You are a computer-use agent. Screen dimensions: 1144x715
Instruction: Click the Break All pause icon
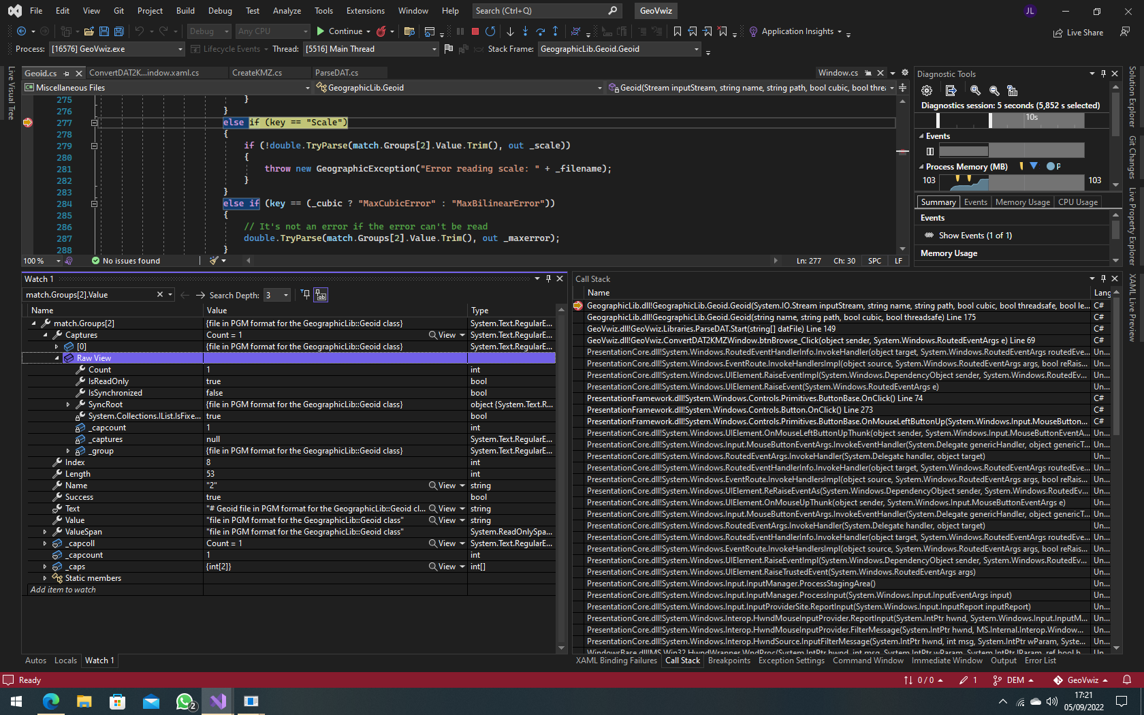[460, 31]
